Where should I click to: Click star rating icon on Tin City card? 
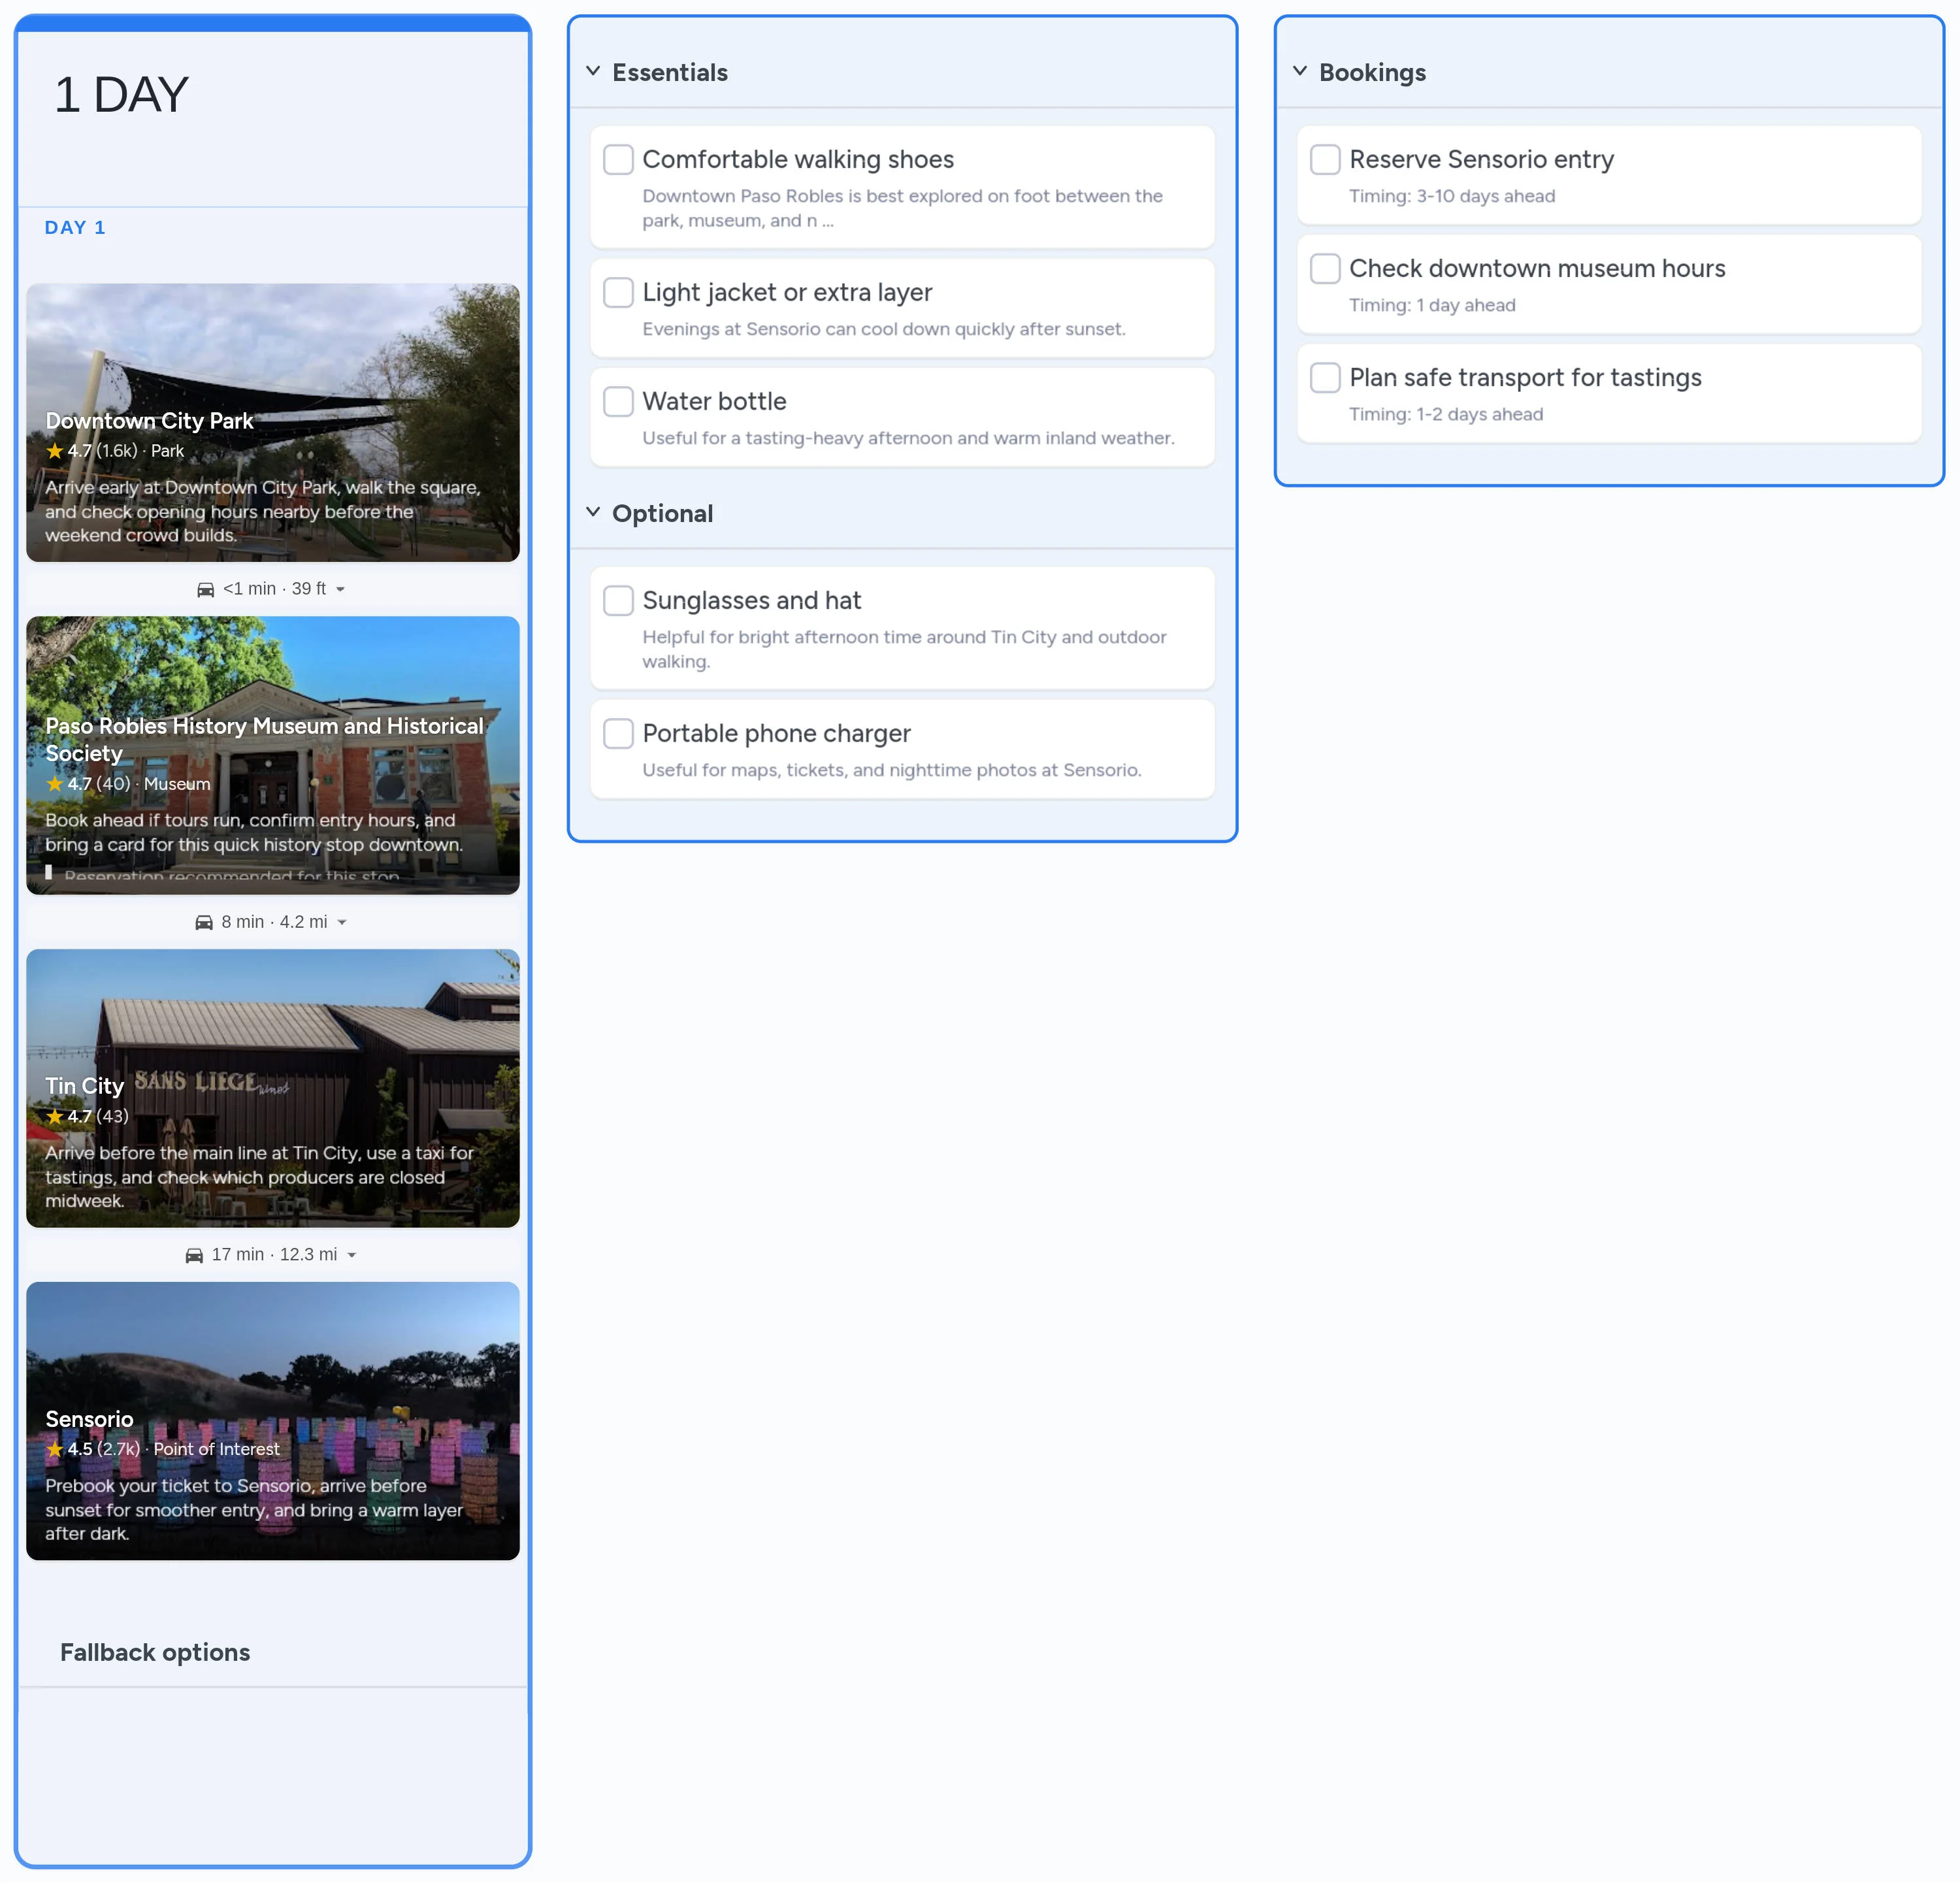tap(54, 1116)
